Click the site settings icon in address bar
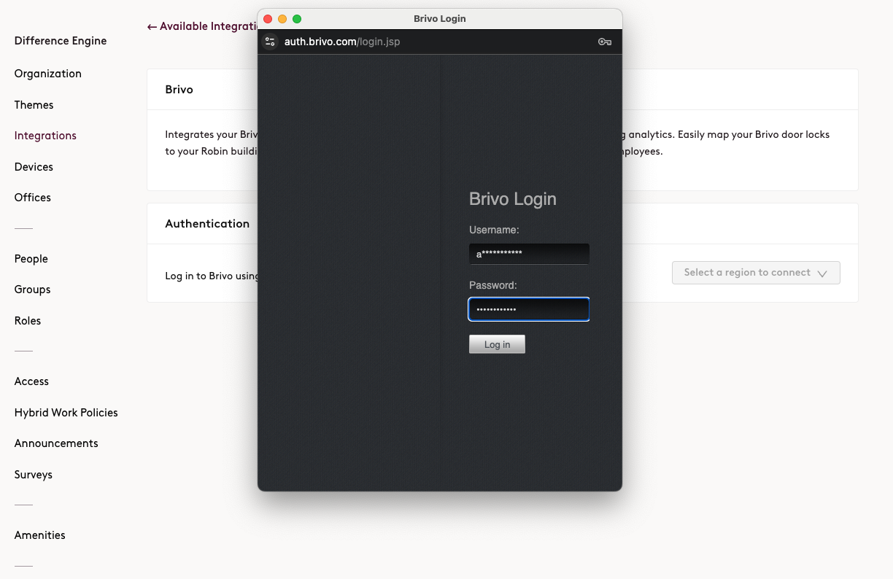 pos(270,42)
